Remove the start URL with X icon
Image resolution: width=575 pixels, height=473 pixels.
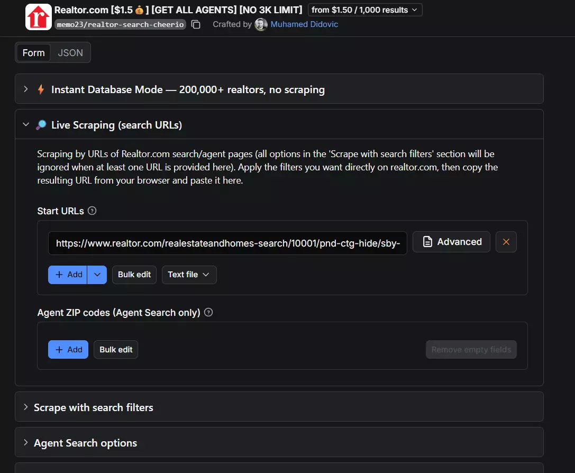[x=506, y=242]
